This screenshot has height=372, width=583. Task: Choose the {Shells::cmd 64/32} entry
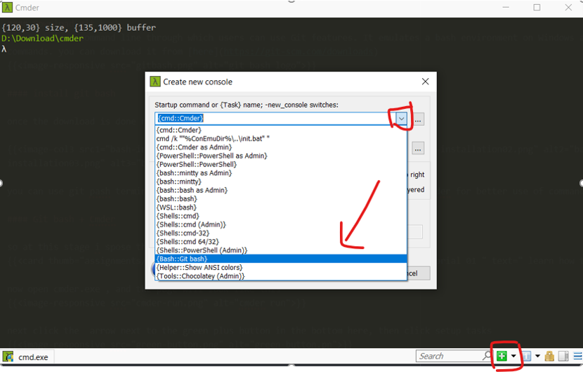281,241
